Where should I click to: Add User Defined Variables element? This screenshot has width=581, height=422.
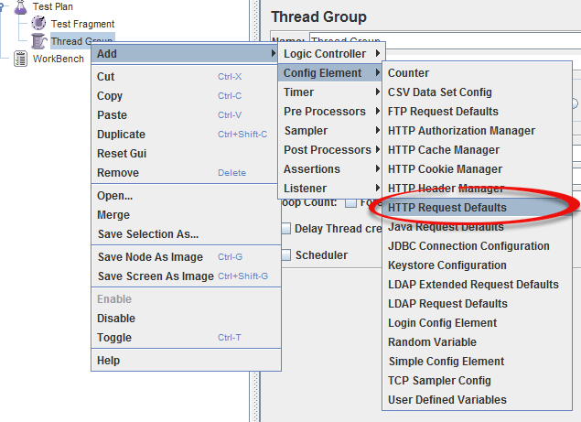pos(447,400)
